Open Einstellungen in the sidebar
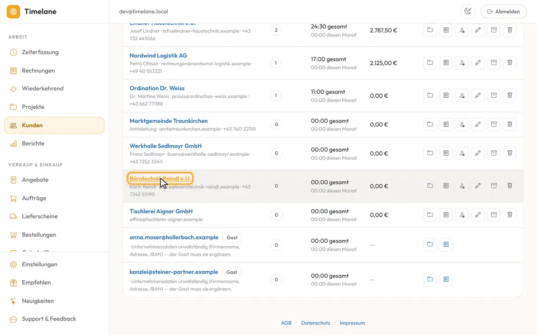 [x=54, y=265]
